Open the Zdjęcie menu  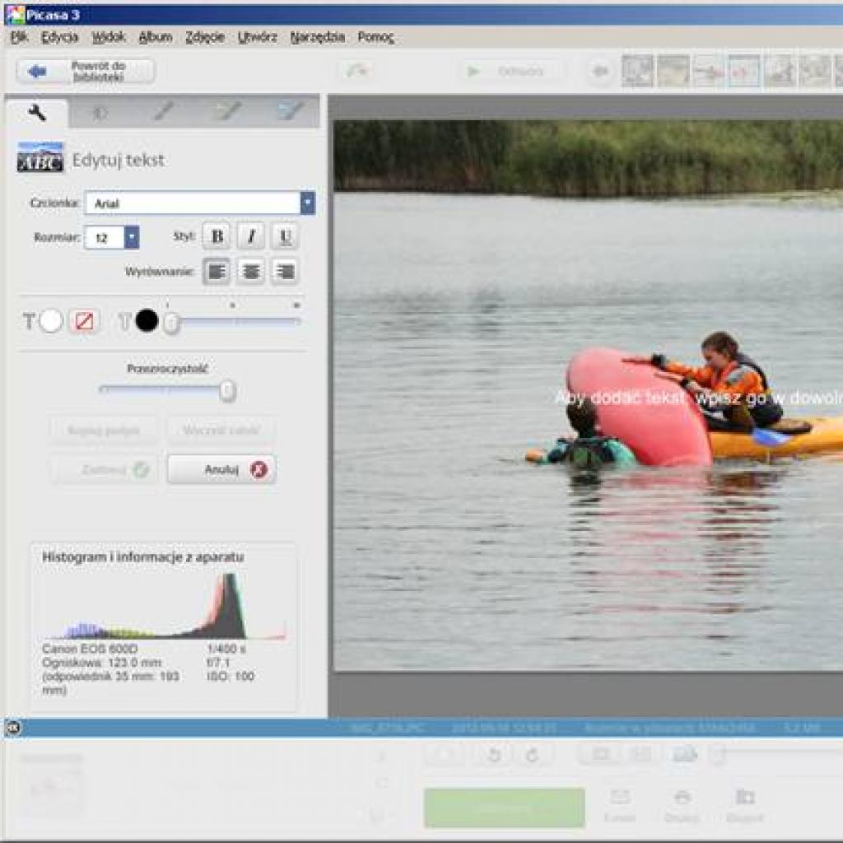click(205, 37)
